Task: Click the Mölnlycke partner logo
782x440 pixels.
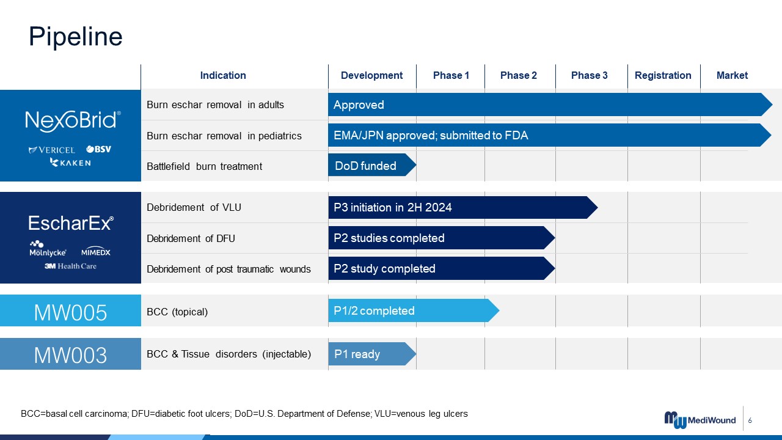Action: 48,249
